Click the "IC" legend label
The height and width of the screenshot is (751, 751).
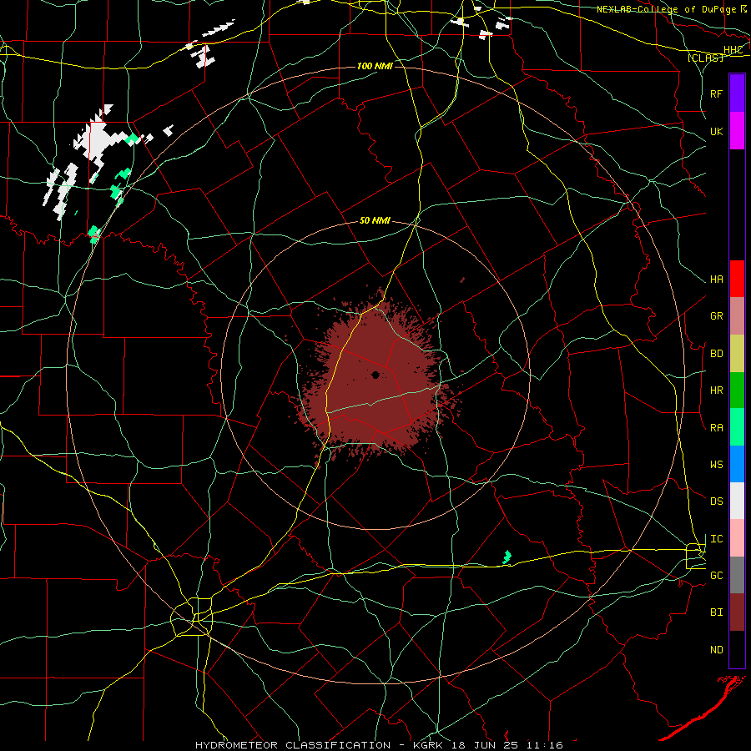tap(716, 539)
